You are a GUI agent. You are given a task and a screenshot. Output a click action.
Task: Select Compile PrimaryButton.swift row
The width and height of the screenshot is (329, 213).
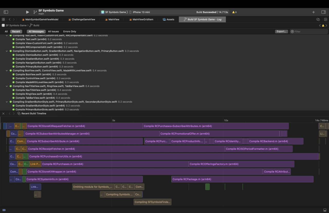tap(164, 67)
